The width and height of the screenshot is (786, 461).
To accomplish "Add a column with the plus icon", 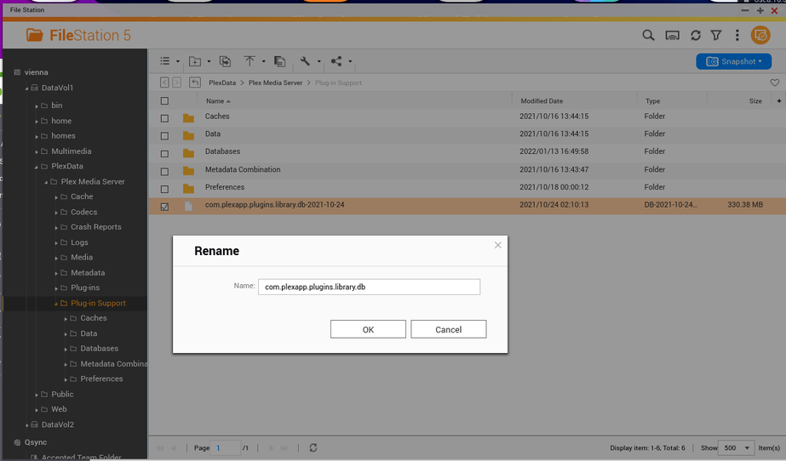I will click(779, 100).
